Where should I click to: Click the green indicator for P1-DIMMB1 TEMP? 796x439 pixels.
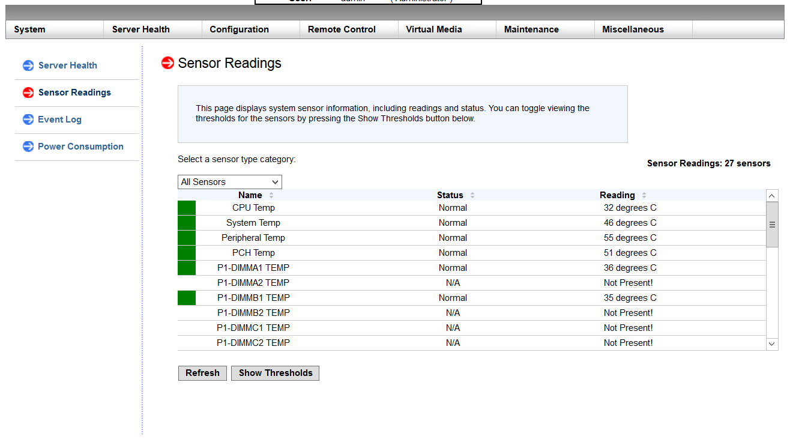point(186,297)
